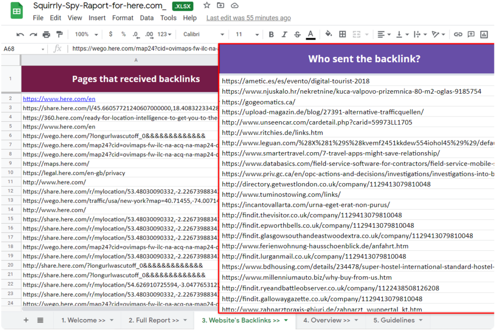Viewport: 495px width, 330px height.
Task: Open the File menu
Action: (38, 18)
